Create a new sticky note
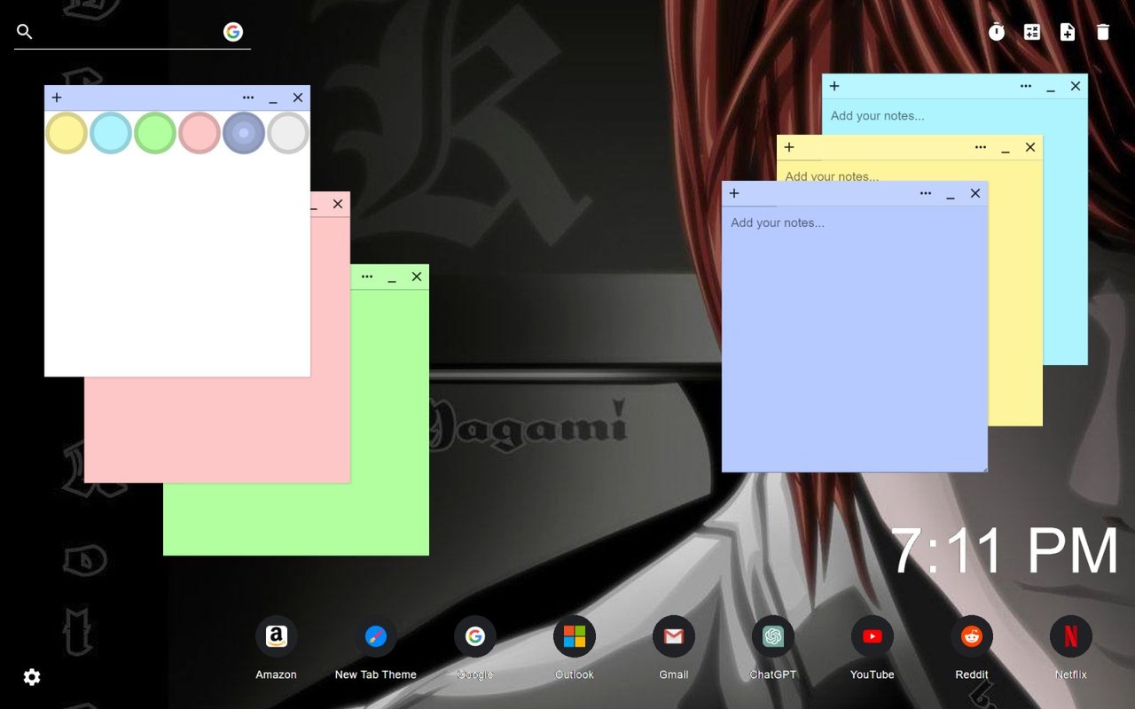This screenshot has width=1135, height=709. click(x=1068, y=32)
